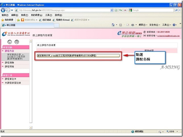Click the 公務人力發展中心 logo
Screen dimensions: 183x137
point(16,34)
